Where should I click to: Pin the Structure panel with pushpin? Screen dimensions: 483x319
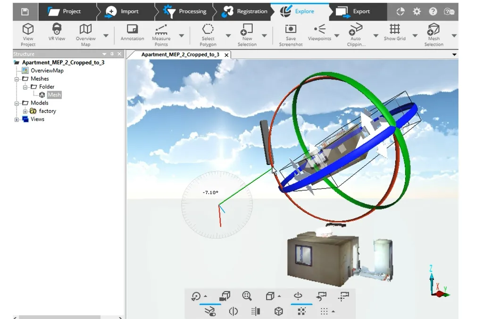point(112,54)
